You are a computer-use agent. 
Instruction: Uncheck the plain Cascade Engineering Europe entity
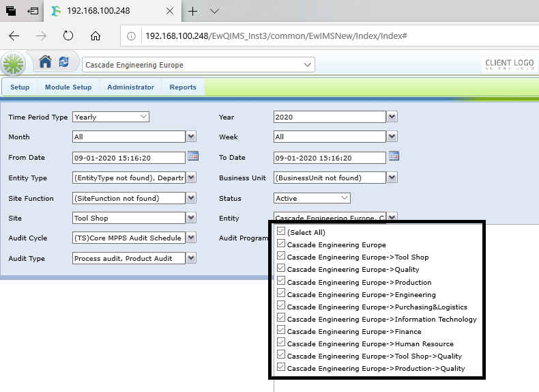point(281,243)
